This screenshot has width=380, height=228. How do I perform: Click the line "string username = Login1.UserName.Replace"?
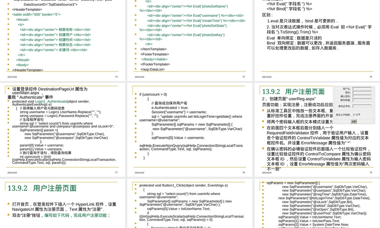click(60, 112)
